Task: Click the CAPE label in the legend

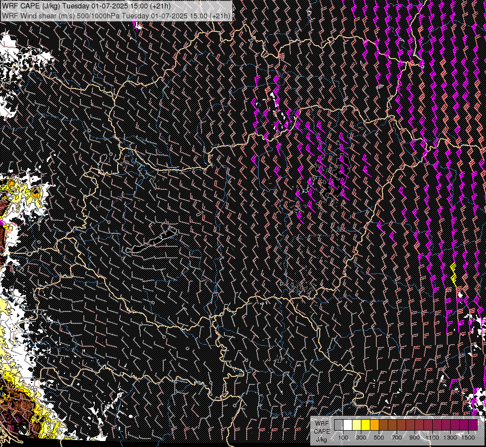Action: 322,432
